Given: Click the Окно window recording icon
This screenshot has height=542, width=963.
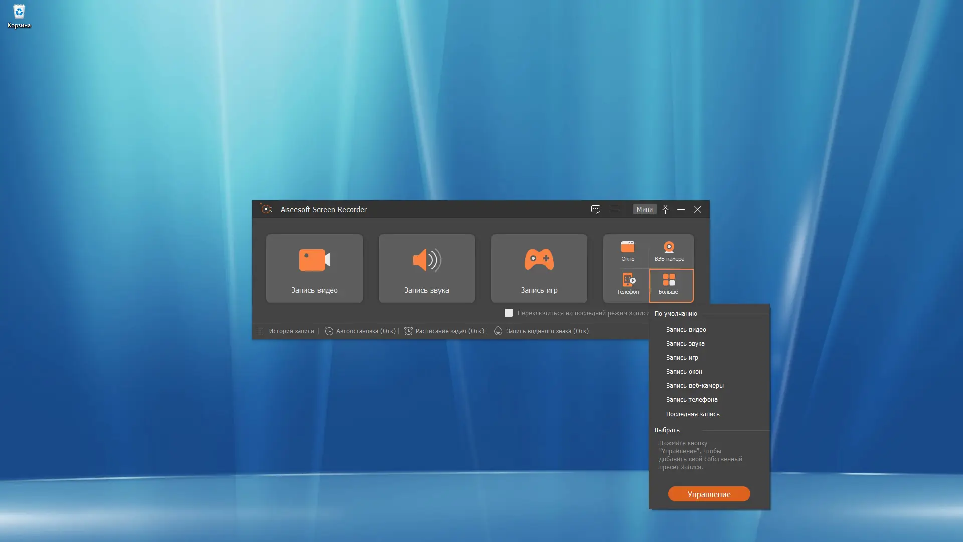Looking at the screenshot, I should 627,251.
